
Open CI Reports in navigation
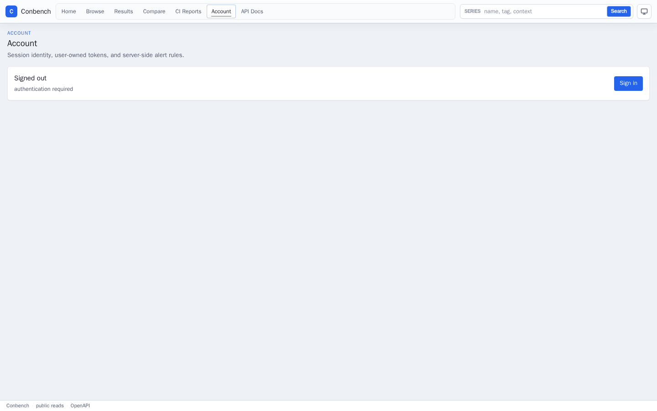click(x=188, y=11)
